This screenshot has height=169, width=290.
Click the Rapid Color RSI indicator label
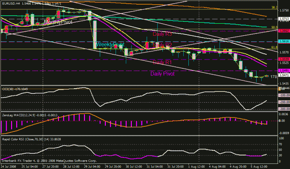tap(32, 139)
